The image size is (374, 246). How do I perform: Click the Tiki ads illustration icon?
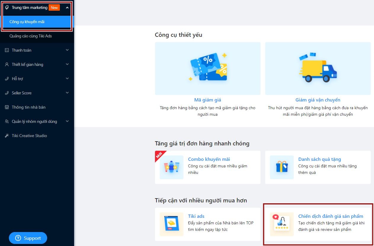(171, 224)
